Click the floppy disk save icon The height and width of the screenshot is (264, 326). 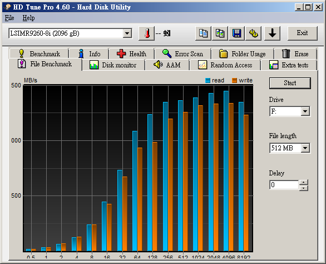pyautogui.click(x=236, y=33)
